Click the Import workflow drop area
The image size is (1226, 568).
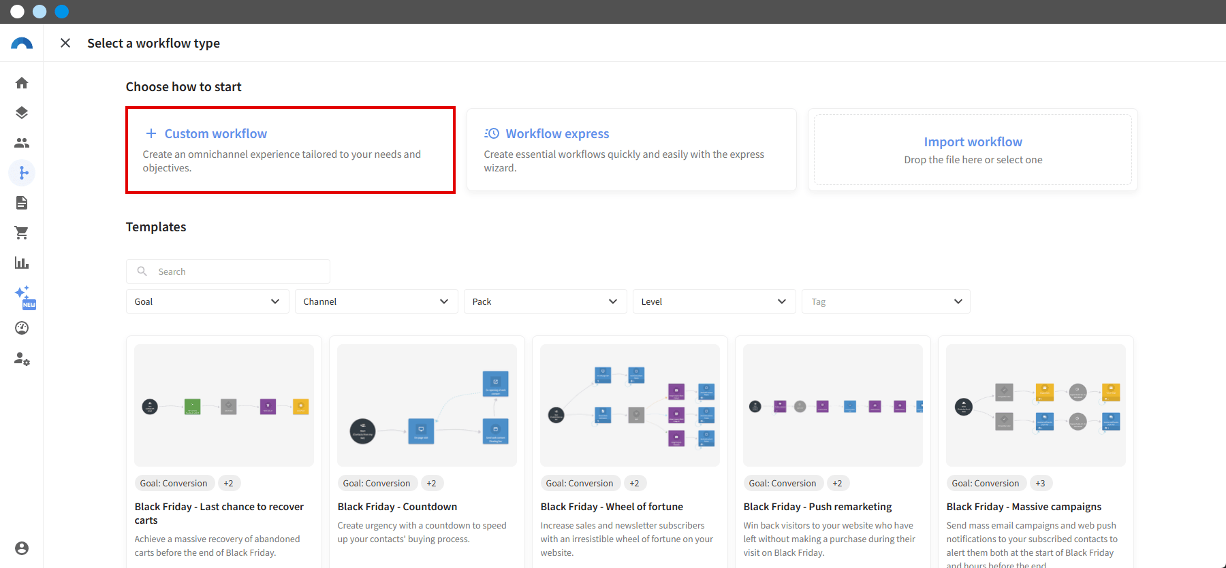pos(973,150)
